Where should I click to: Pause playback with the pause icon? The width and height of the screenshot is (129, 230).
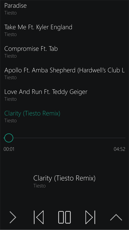[x=65, y=217]
